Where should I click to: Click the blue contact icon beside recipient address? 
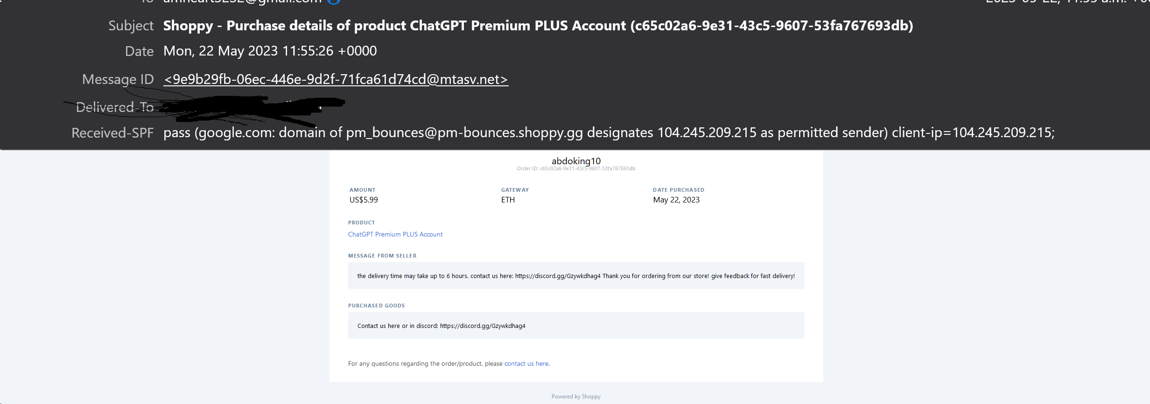(x=334, y=1)
